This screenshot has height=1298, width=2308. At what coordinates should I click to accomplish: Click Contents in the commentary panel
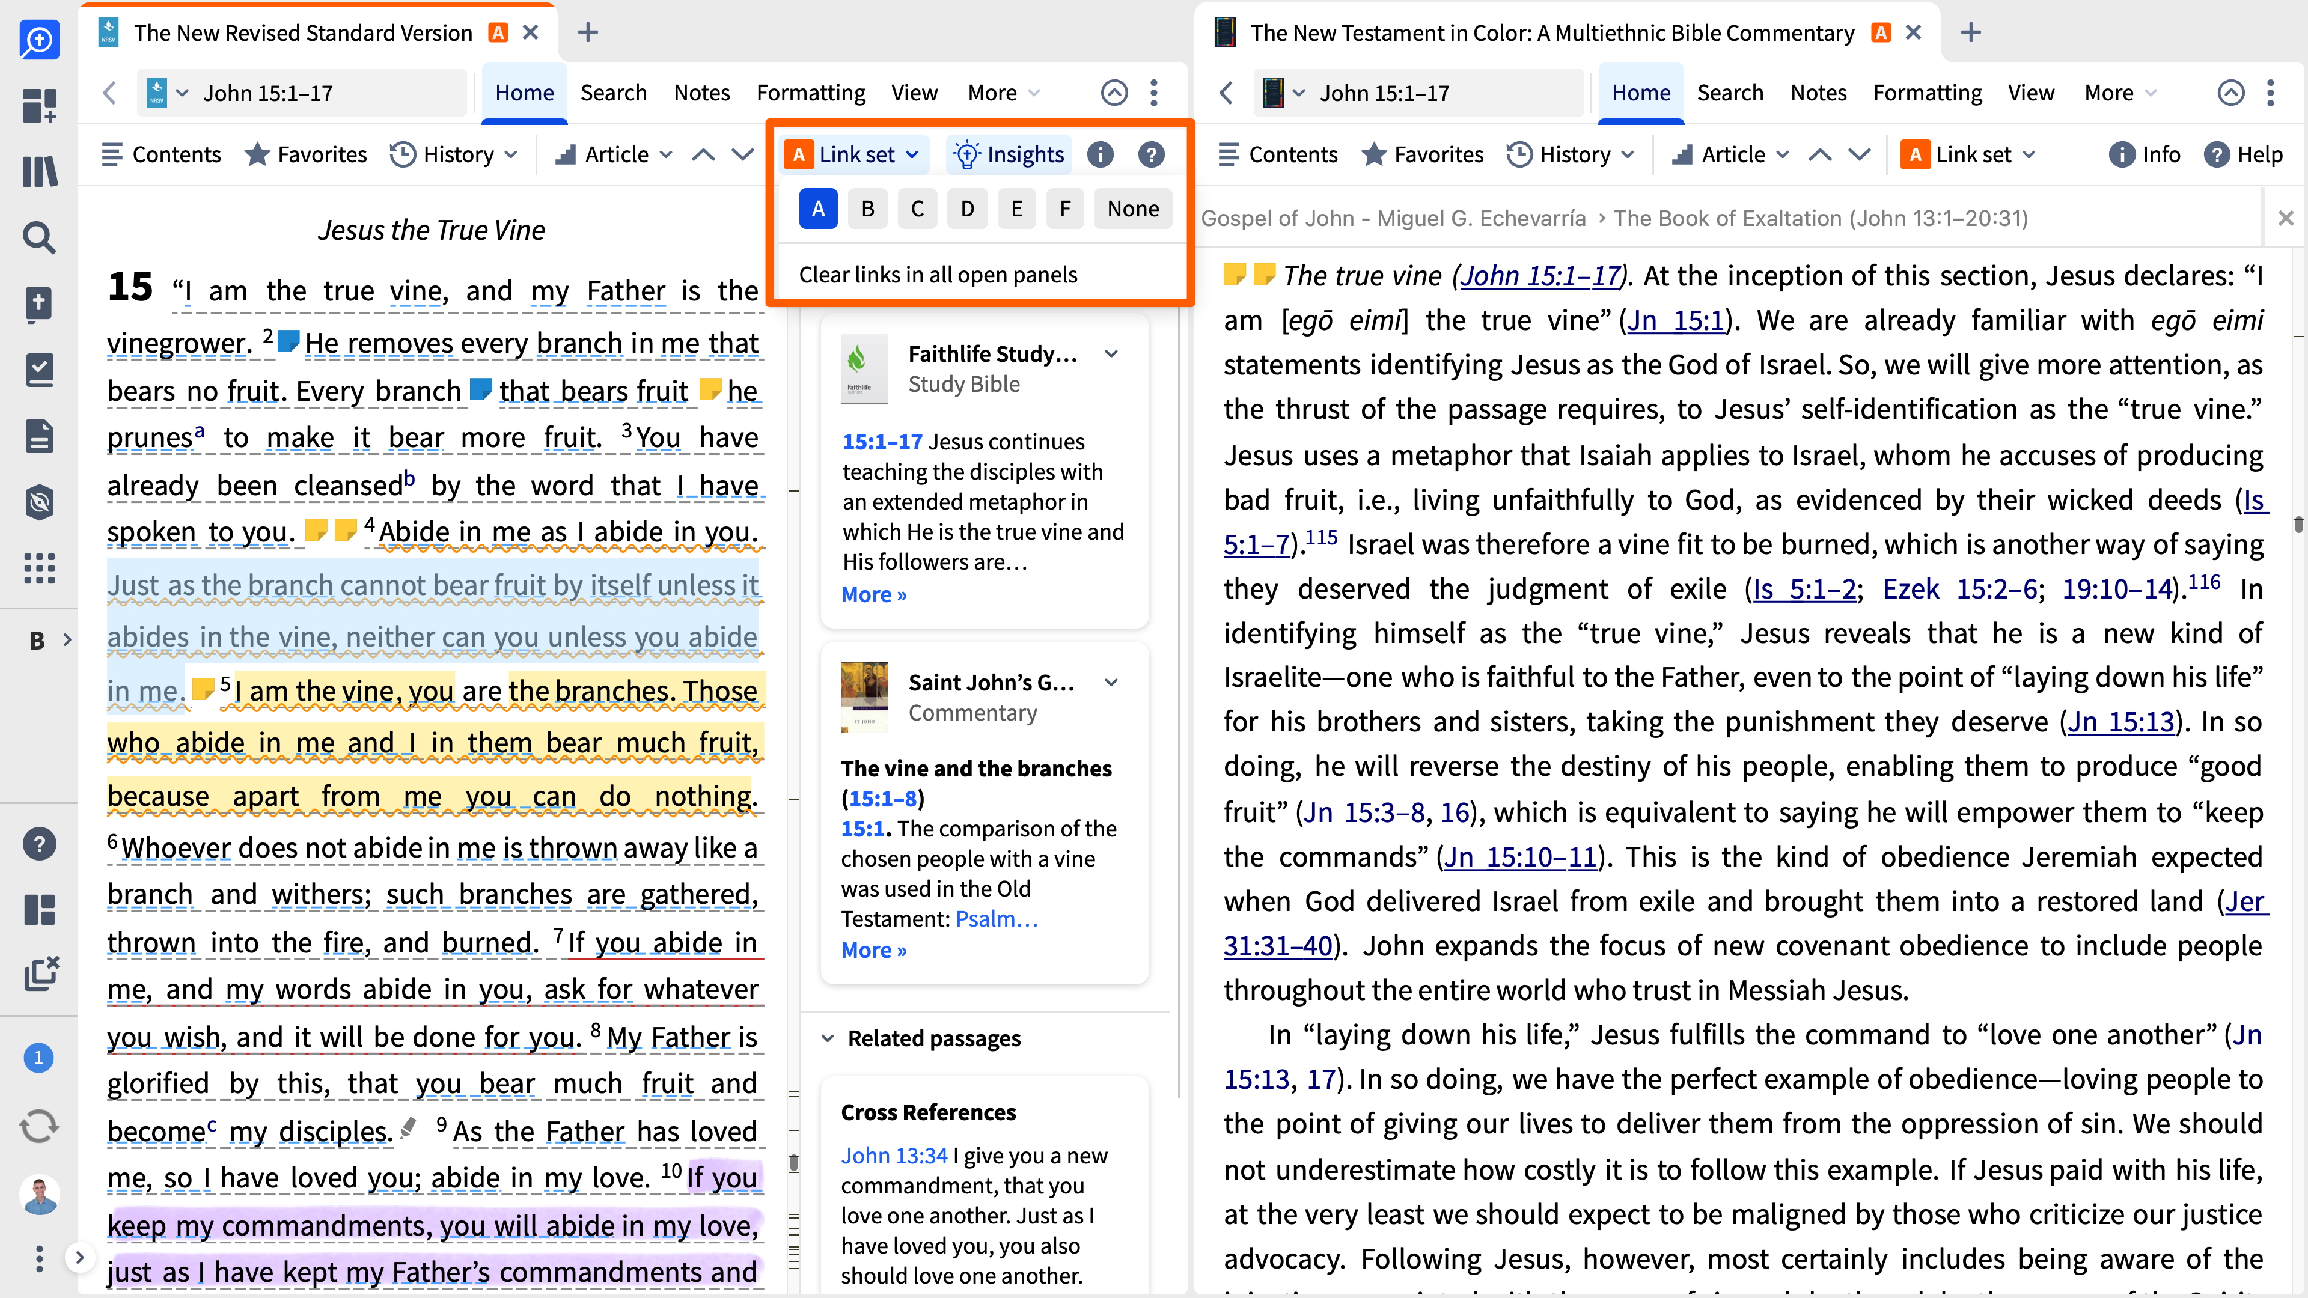(x=1278, y=155)
